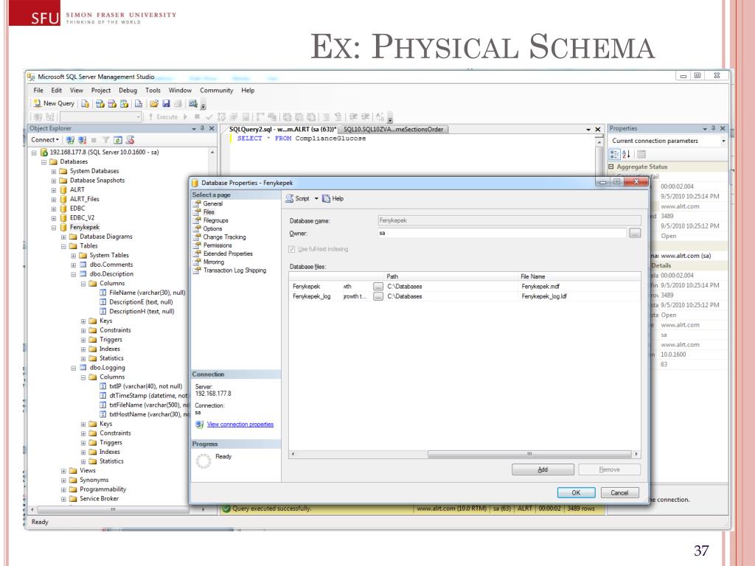Select the Filegroups page icon
Screen dimensions: 755x566
[196, 220]
